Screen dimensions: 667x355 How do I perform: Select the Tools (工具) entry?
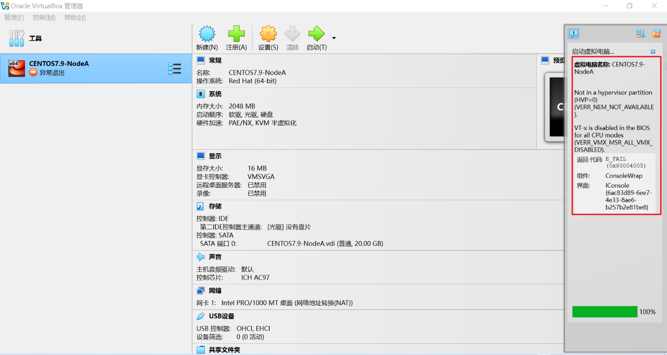pos(96,38)
